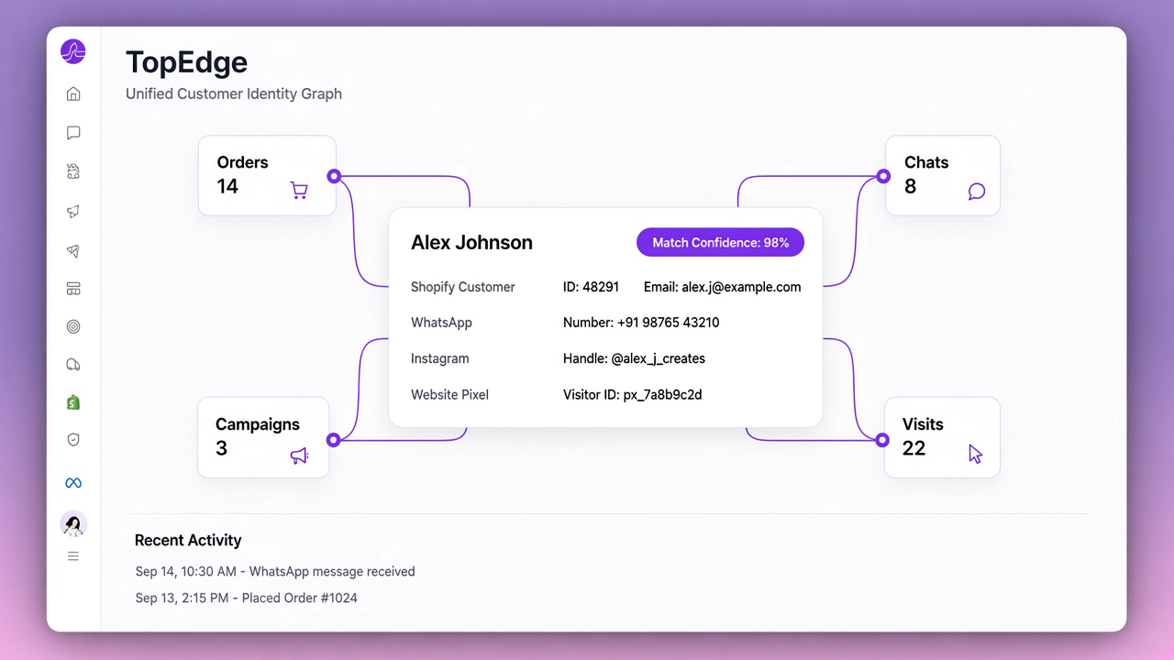Open the Orders card showing 14
Viewport: 1174px width, 660px height.
point(267,176)
